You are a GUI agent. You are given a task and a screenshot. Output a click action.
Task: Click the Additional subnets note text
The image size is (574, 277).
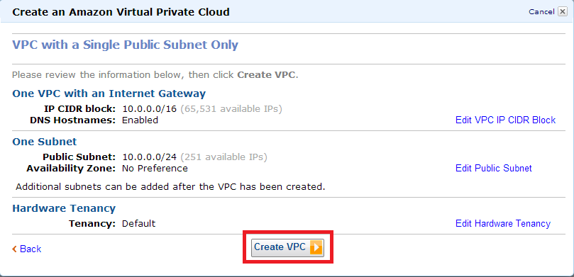click(170, 187)
